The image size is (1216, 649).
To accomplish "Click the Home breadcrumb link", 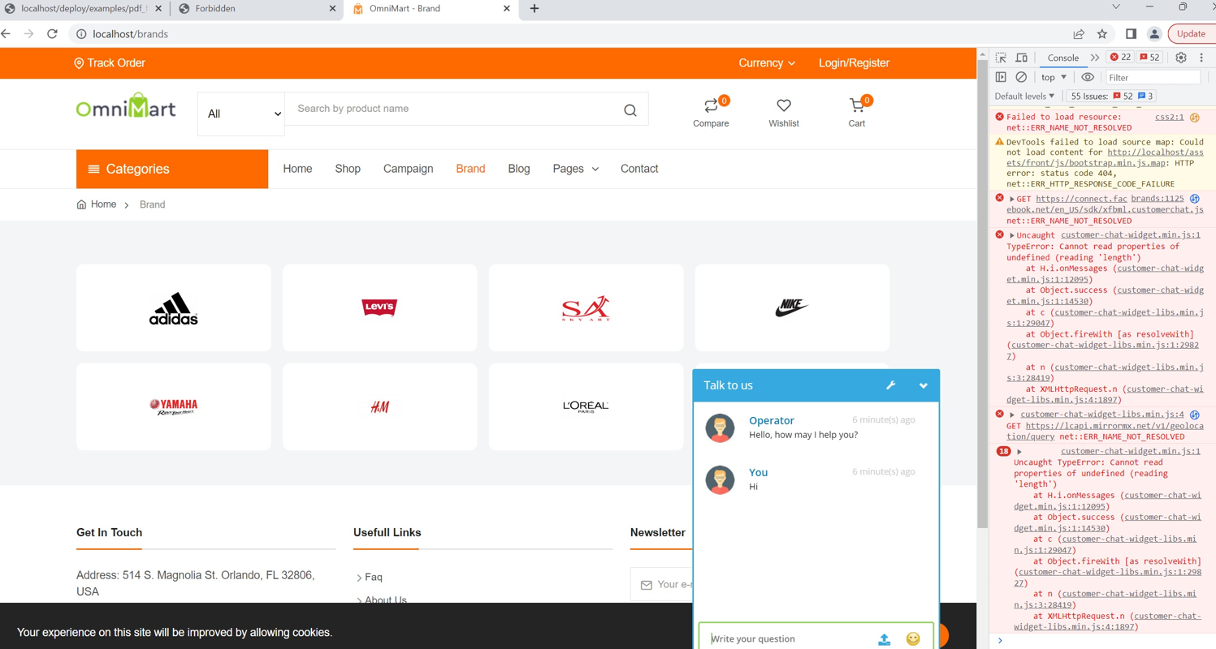I will click(103, 204).
